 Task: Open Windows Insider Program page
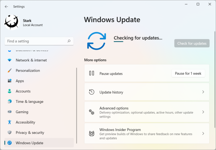147,133
